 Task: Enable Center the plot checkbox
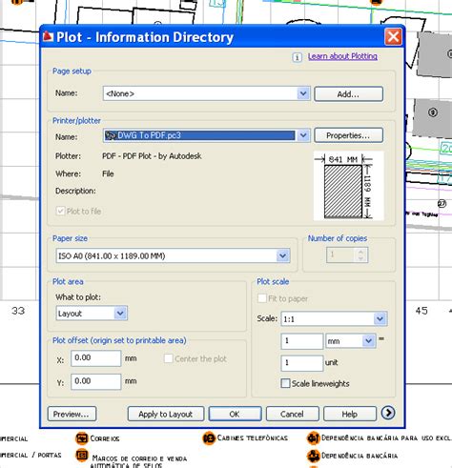(x=168, y=358)
